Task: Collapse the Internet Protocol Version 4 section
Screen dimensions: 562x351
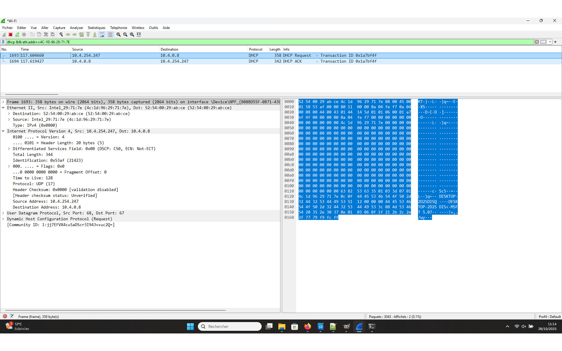Action: [x=3, y=131]
